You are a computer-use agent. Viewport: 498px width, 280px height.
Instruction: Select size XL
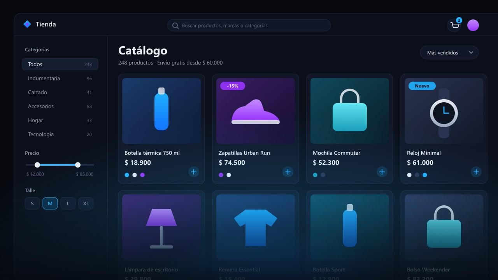[86, 203]
